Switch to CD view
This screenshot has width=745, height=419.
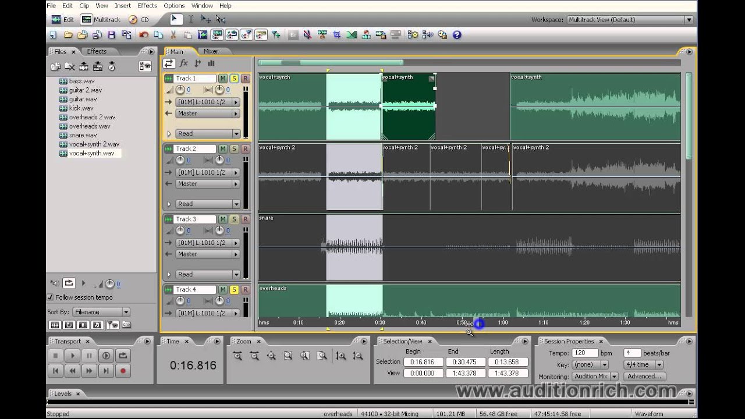pyautogui.click(x=139, y=19)
